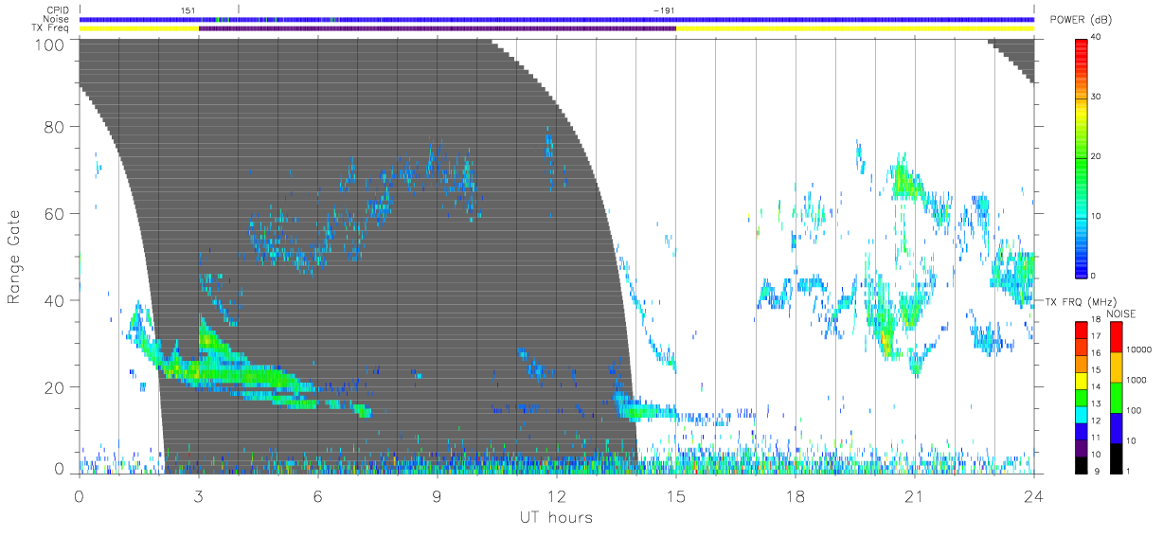The height and width of the screenshot is (537, 1163).
Task: Click the x-axis tick label '9'
Action: pyautogui.click(x=437, y=496)
